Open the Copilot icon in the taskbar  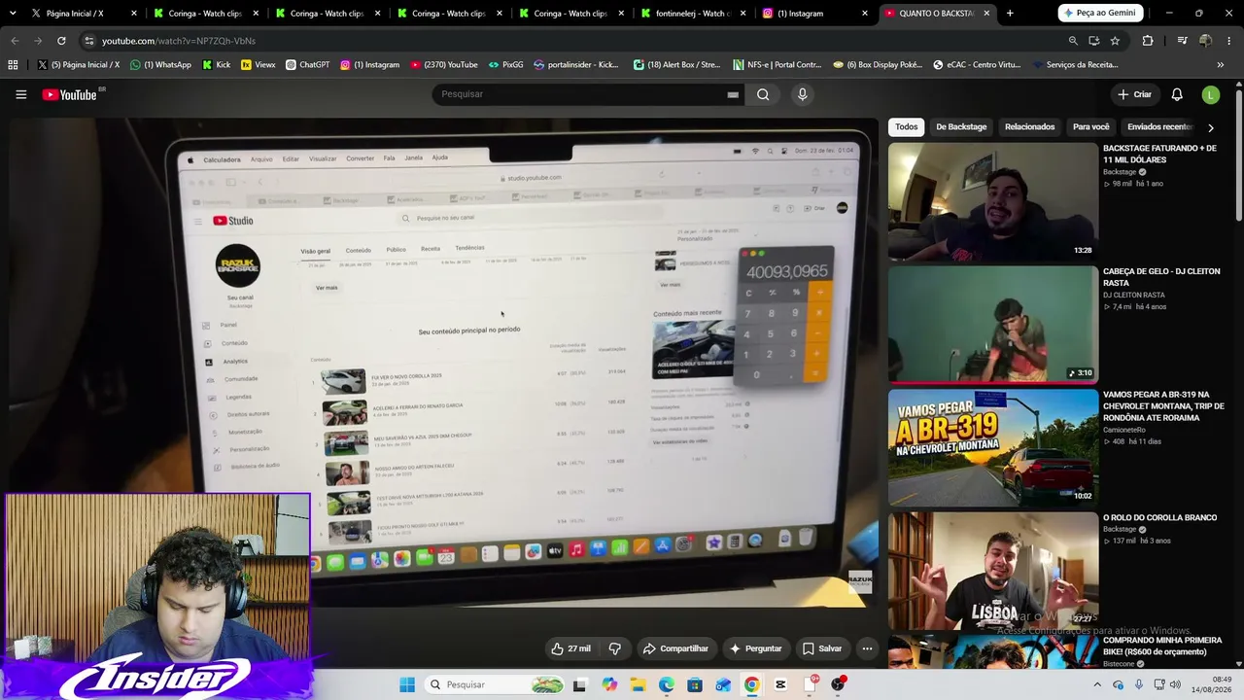[608, 684]
